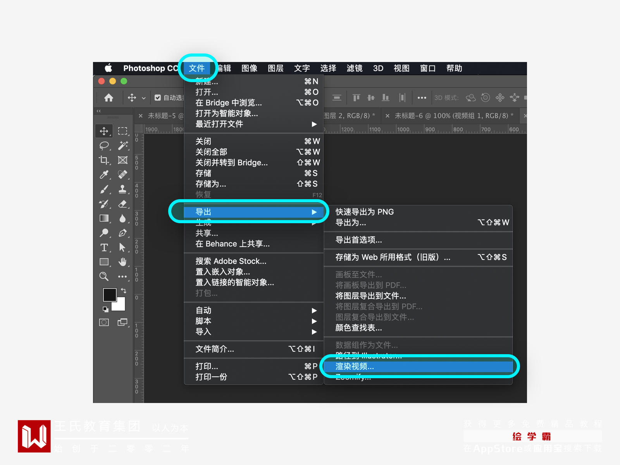This screenshot has width=620, height=465.
Task: Pick the Dodge tool
Action: click(104, 233)
